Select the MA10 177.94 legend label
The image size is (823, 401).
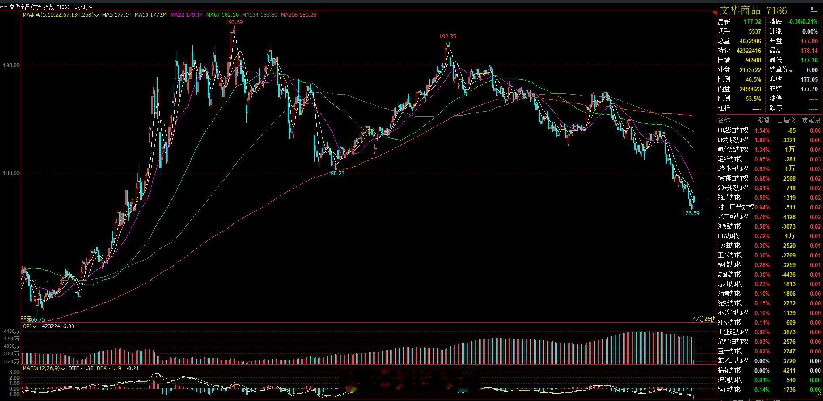pos(151,15)
